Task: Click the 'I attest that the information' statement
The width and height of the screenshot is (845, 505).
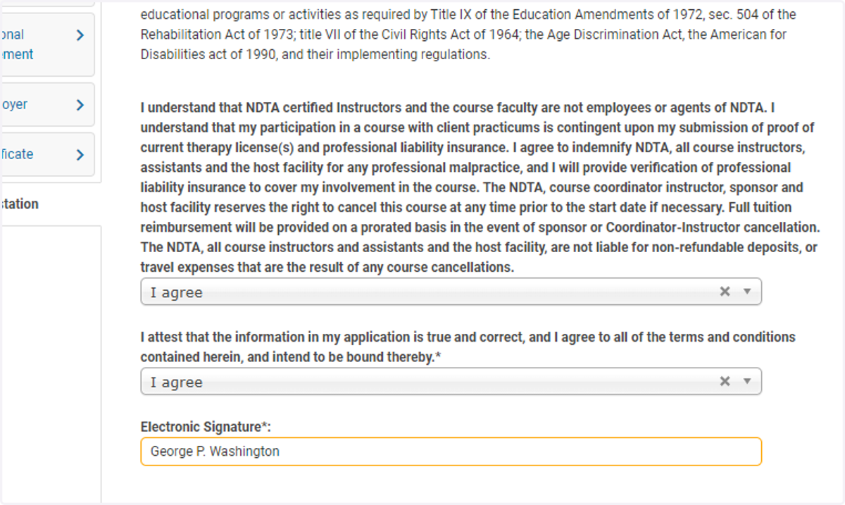Action: (x=468, y=347)
